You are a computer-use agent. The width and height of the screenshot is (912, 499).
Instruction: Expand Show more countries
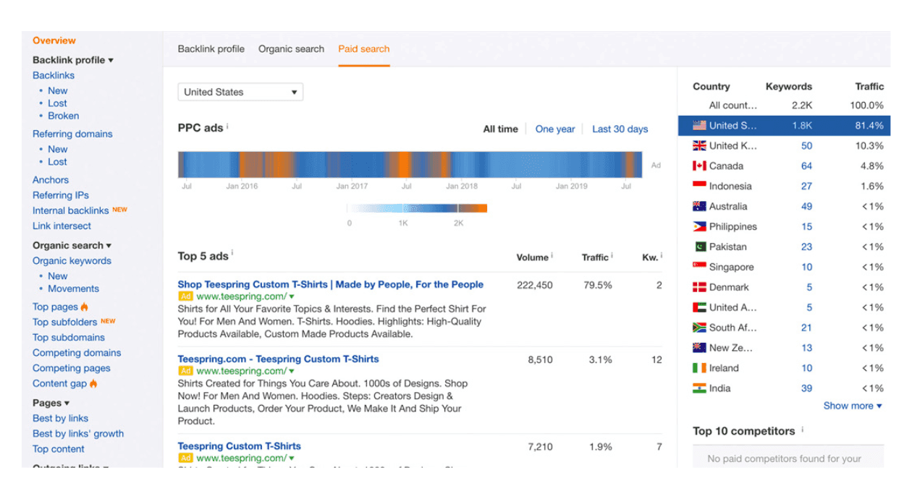pyautogui.click(x=853, y=406)
